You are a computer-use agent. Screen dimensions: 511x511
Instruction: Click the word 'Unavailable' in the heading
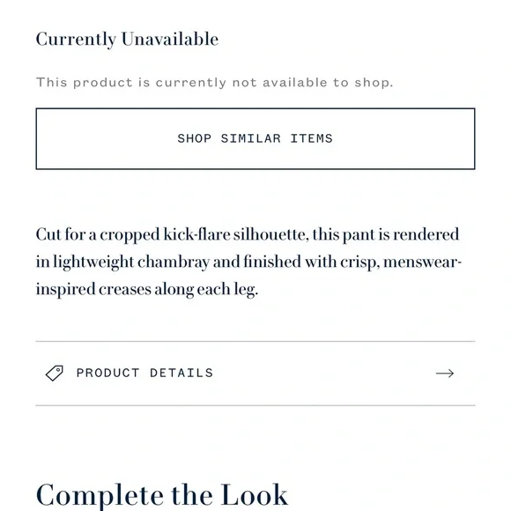[170, 39]
